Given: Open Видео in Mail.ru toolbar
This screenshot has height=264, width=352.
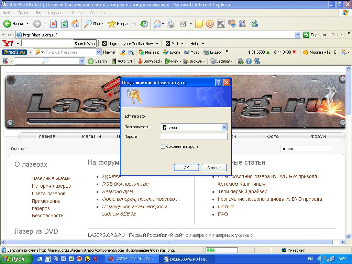Looking at the screenshot, I should (x=212, y=52).
